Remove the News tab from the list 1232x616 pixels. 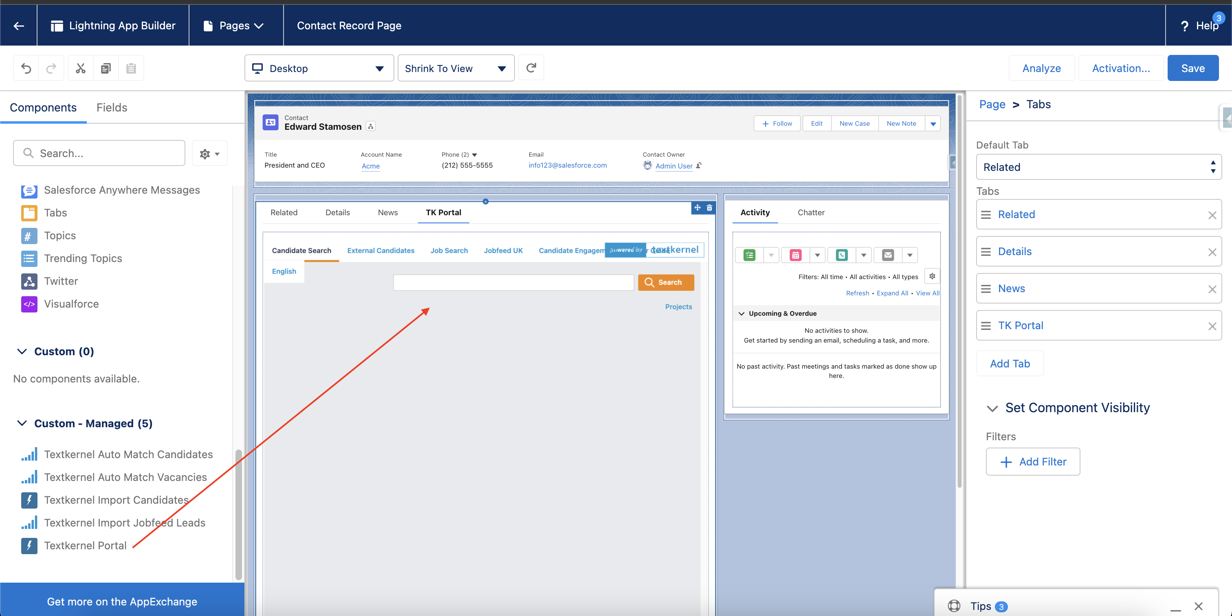(1212, 289)
